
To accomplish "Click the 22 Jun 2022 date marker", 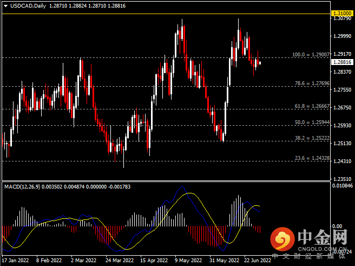I will coord(257,260).
